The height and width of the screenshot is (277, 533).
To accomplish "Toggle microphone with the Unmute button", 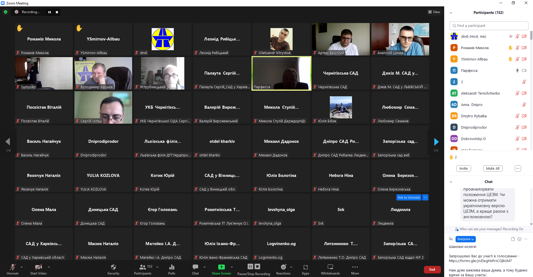I will 13,267.
